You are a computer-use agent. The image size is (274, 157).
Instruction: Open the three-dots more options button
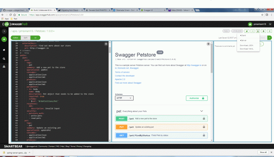tap(252, 31)
